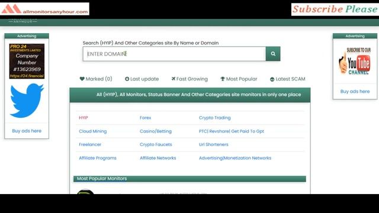Open the Forex category
The width and height of the screenshot is (379, 213).
point(145,118)
